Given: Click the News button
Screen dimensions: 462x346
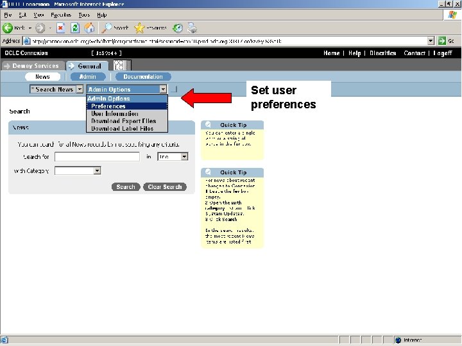Looking at the screenshot, I should (42, 77).
